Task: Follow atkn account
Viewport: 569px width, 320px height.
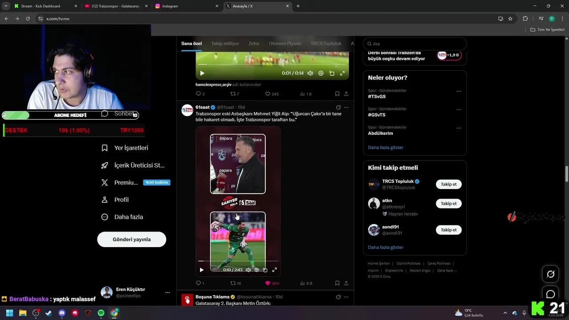Action: tap(449, 204)
